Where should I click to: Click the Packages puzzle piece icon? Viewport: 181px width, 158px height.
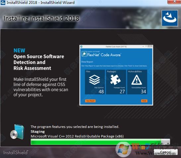click(x=115, y=79)
